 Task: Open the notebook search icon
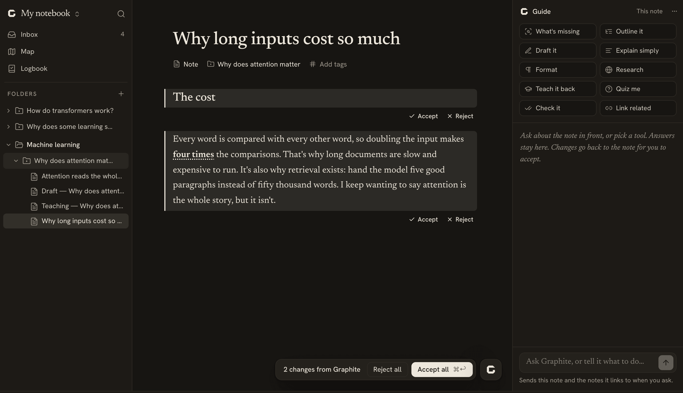point(121,14)
